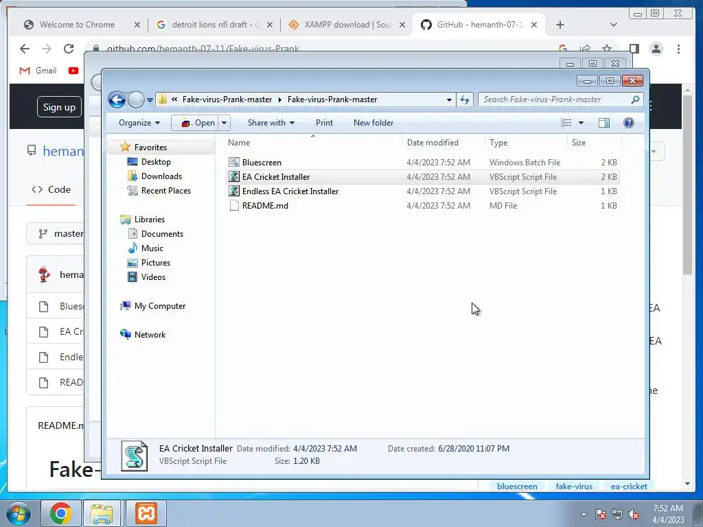Viewport: 703px width, 527px height.
Task: Click Sign up on the GitHub page
Action: [59, 106]
